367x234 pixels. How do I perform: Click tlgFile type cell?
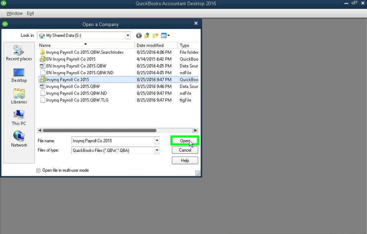[186, 100]
